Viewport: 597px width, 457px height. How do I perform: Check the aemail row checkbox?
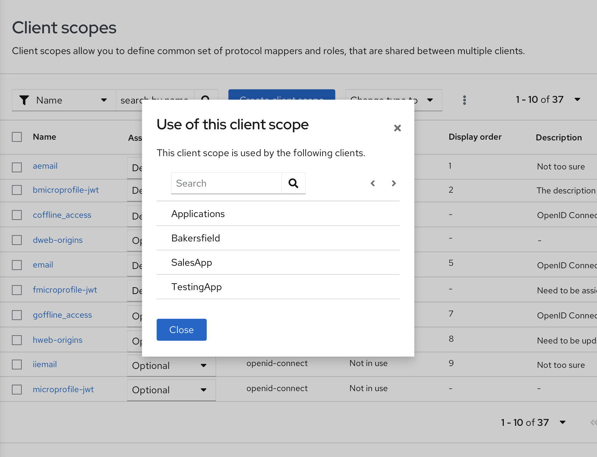point(17,167)
